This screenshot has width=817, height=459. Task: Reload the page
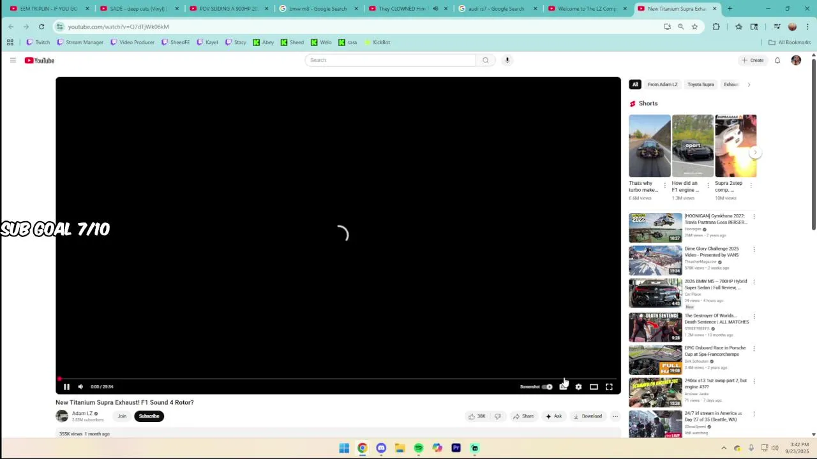tap(41, 27)
